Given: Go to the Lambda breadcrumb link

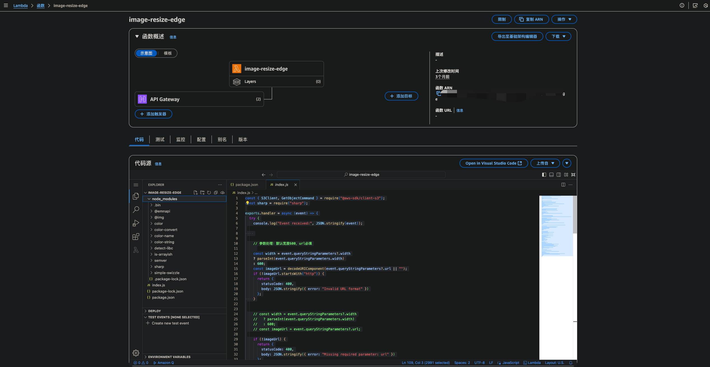Looking at the screenshot, I should [20, 6].
